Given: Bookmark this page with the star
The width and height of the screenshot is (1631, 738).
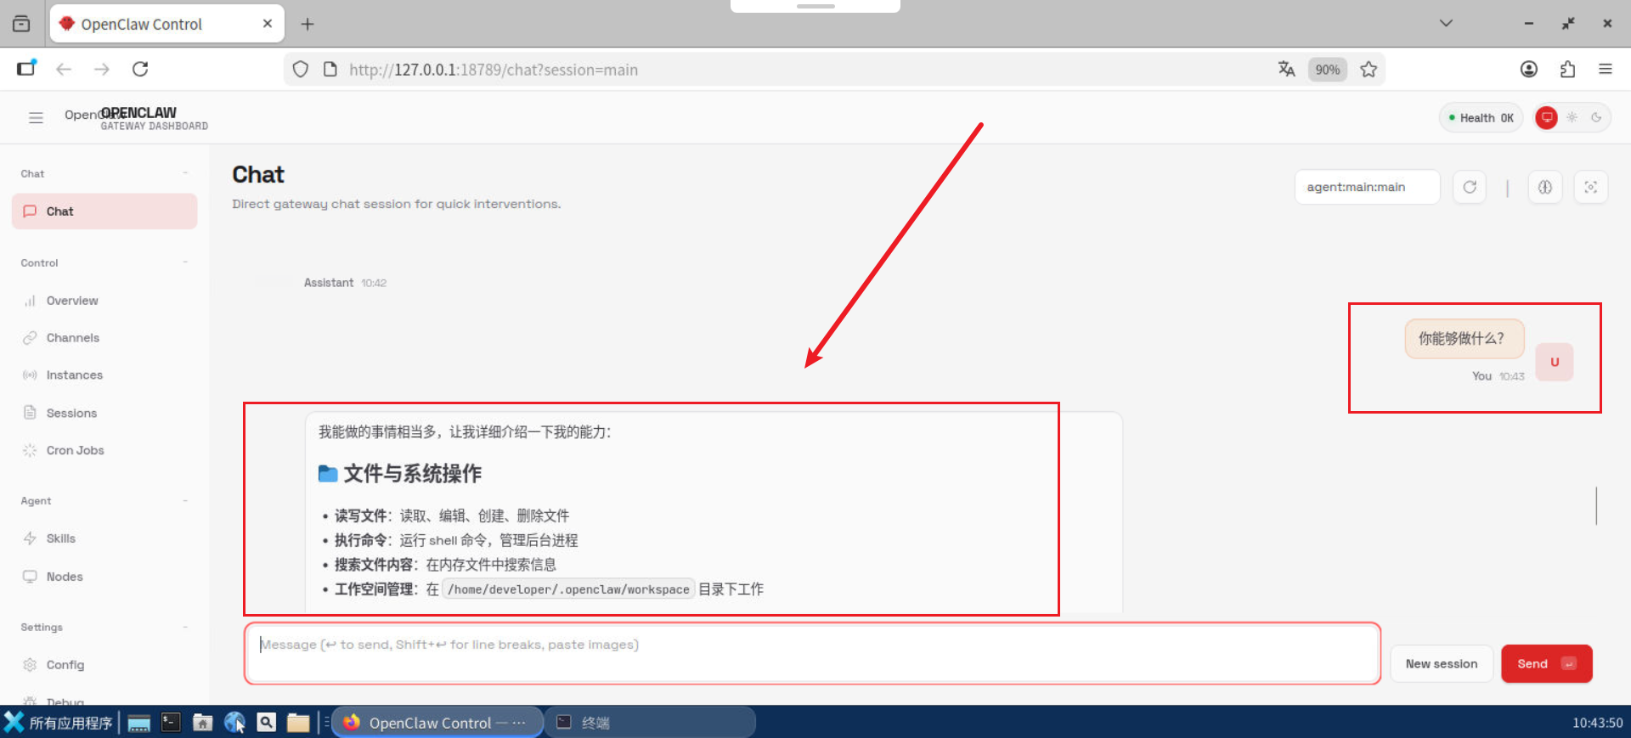Looking at the screenshot, I should [1369, 70].
